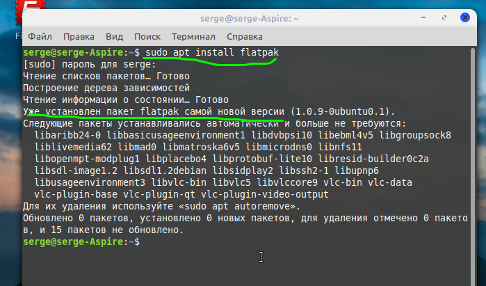Minimize the terminal window
486x286 pixels.
423,17
